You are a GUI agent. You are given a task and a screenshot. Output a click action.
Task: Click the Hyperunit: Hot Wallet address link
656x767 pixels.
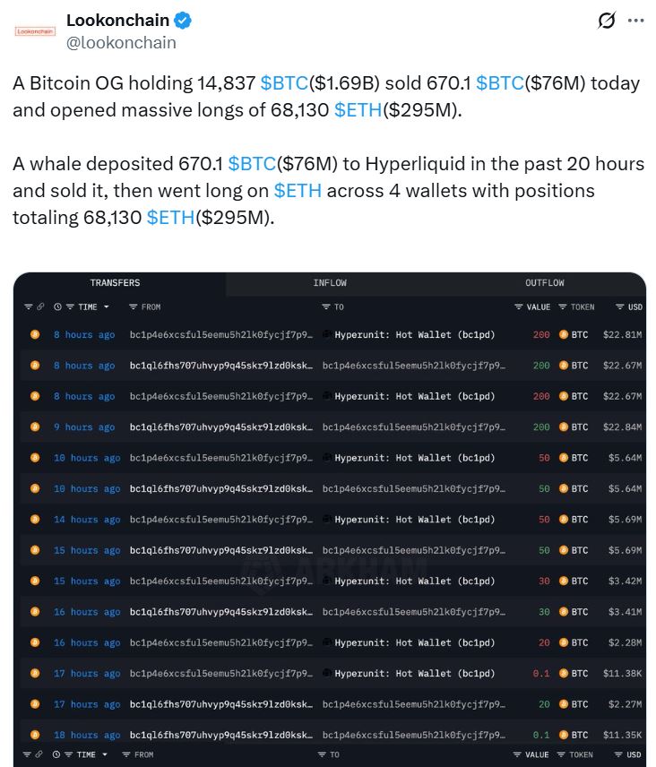click(414, 334)
